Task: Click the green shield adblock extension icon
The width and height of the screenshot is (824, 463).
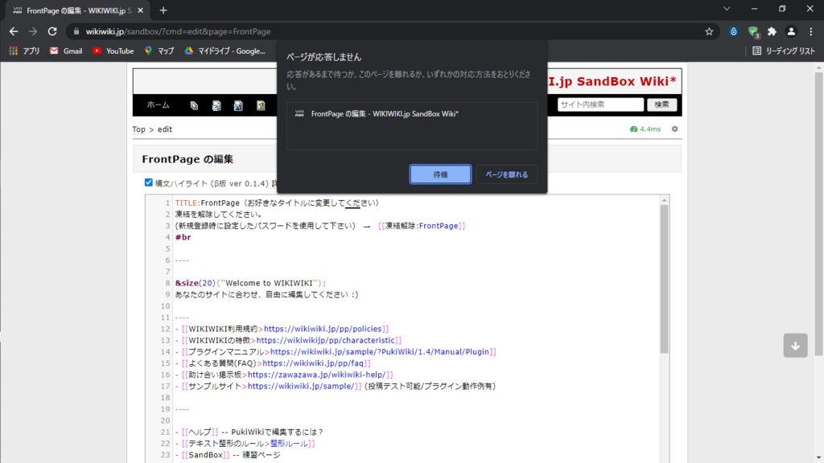Action: click(x=753, y=31)
